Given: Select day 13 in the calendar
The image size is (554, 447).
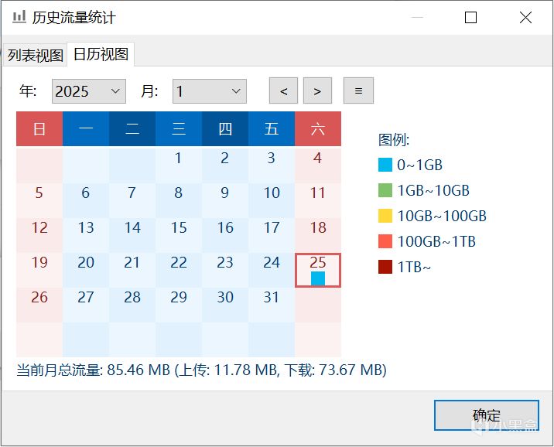Looking at the screenshot, I should 86,235.
